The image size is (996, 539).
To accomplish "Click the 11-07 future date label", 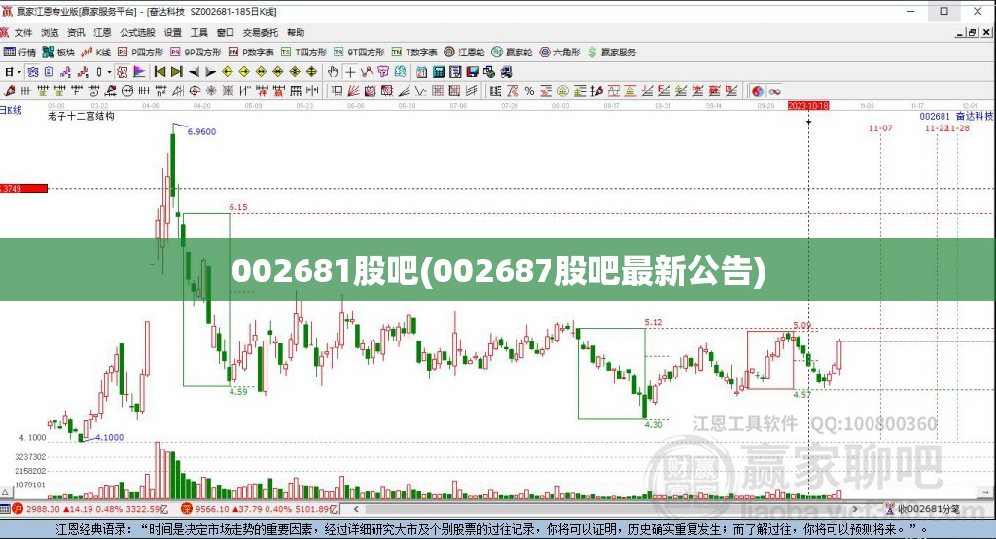I will pyautogui.click(x=880, y=127).
